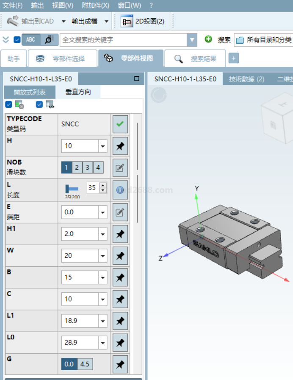The height and width of the screenshot is (380, 293).
Task: Click the barcode search mode icon
Action: click(49, 40)
